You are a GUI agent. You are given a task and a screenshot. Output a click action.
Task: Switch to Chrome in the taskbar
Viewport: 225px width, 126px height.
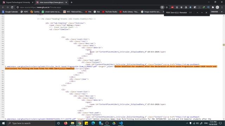(x=79, y=123)
